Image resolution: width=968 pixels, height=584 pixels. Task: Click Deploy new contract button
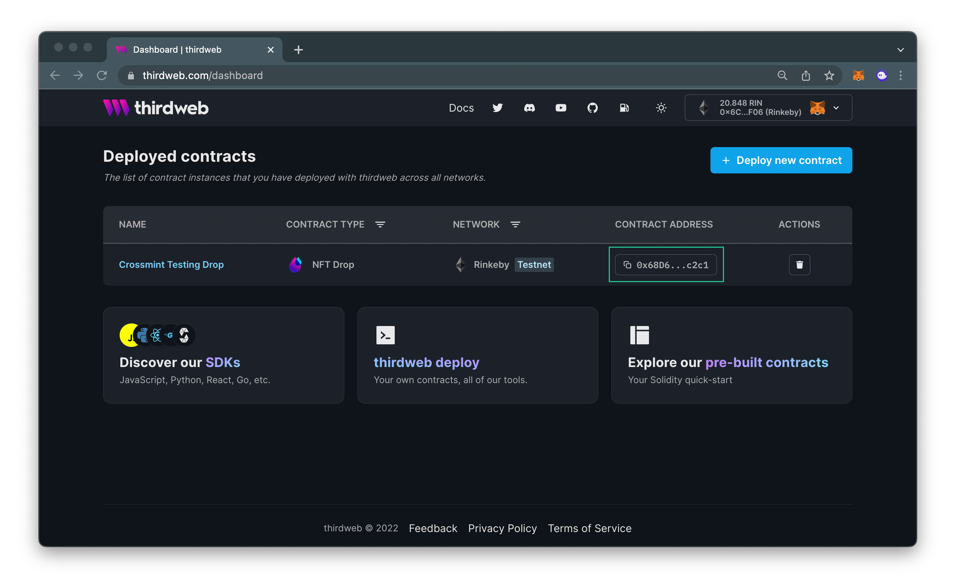click(x=781, y=160)
